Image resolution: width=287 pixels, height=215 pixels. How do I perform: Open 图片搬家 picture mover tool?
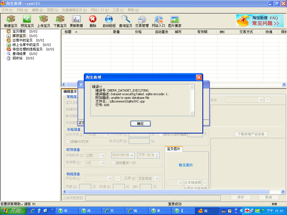pyautogui.click(x=175, y=21)
